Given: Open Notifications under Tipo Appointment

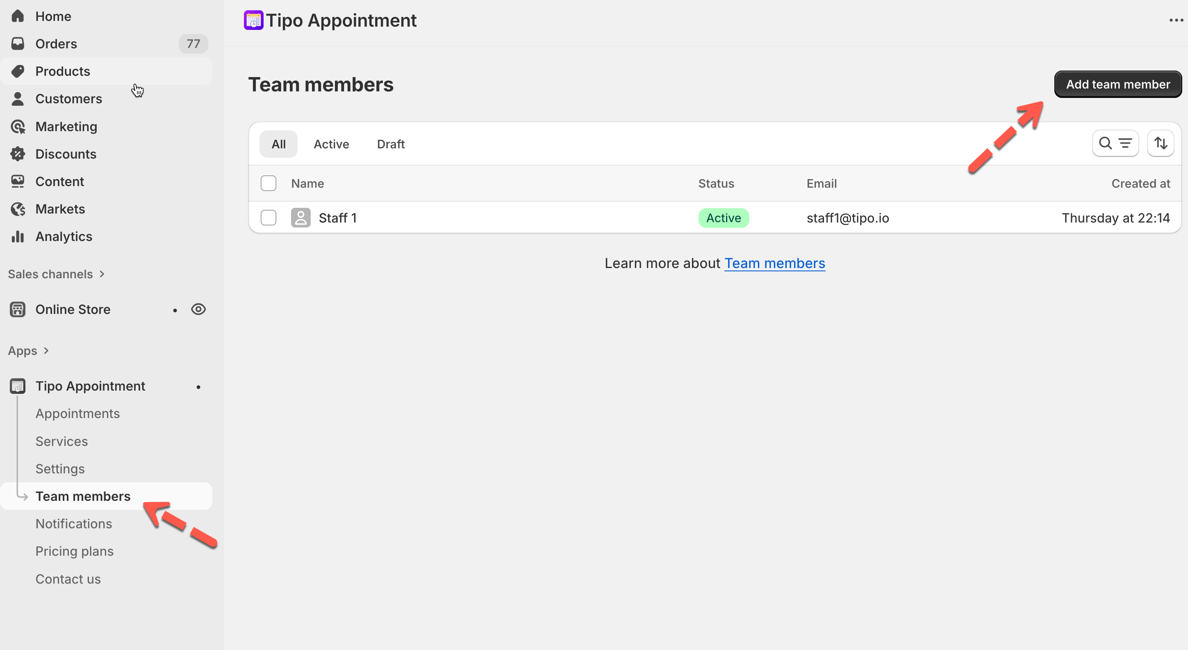Looking at the screenshot, I should 74,524.
